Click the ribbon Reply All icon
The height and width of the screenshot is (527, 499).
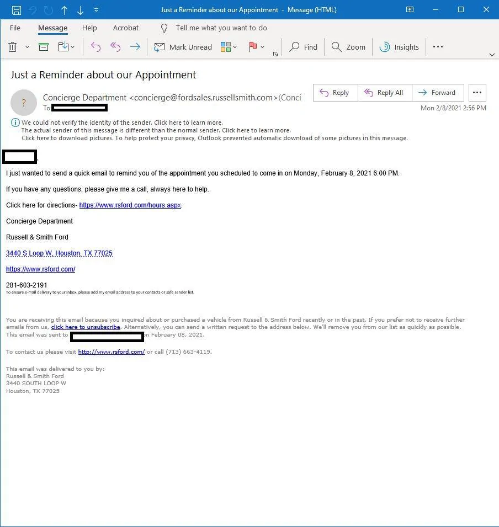[x=115, y=47]
